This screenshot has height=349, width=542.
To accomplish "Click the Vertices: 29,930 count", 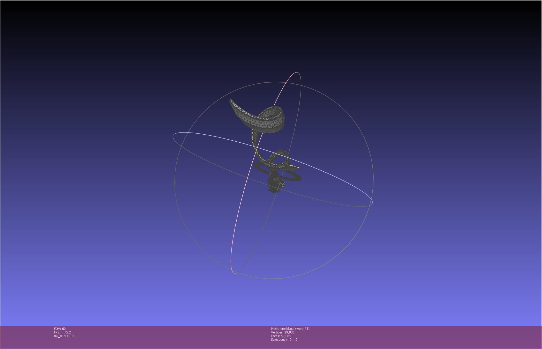I will pyautogui.click(x=283, y=332).
